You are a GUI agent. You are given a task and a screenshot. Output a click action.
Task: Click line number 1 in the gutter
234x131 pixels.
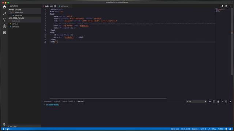pyautogui.click(x=45, y=9)
